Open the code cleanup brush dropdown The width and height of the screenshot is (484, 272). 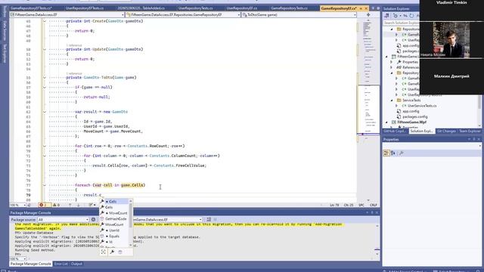click(x=92, y=205)
